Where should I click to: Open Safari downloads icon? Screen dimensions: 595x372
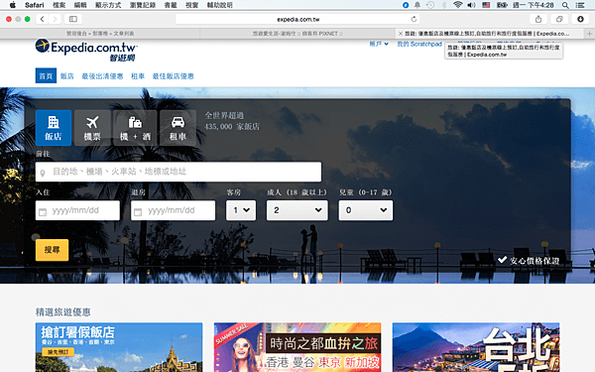(580, 19)
